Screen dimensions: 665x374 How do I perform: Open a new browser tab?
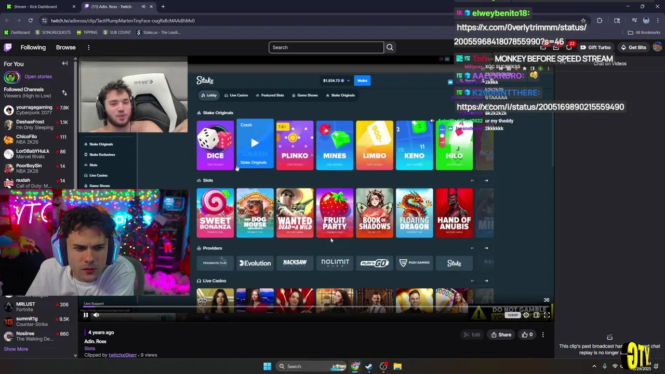163,7
